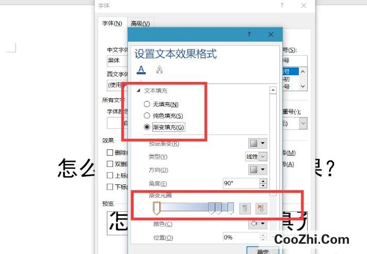Open the 类型(Y) 线性 type dropdown
Viewport: 367px width, 254px height.
(x=256, y=157)
